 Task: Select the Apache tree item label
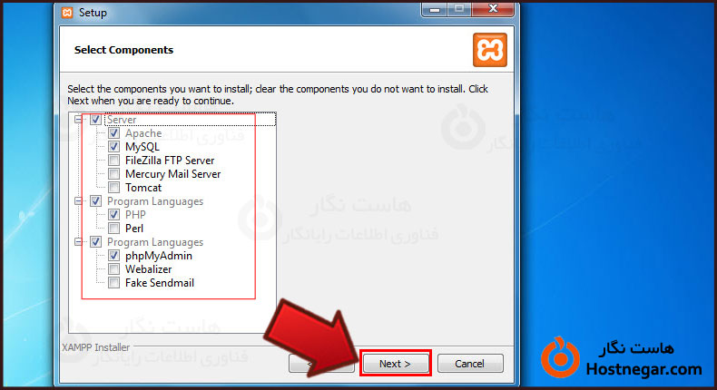pyautogui.click(x=143, y=133)
